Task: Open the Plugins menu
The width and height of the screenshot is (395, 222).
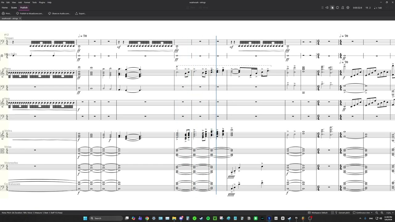Action: (x=42, y=2)
